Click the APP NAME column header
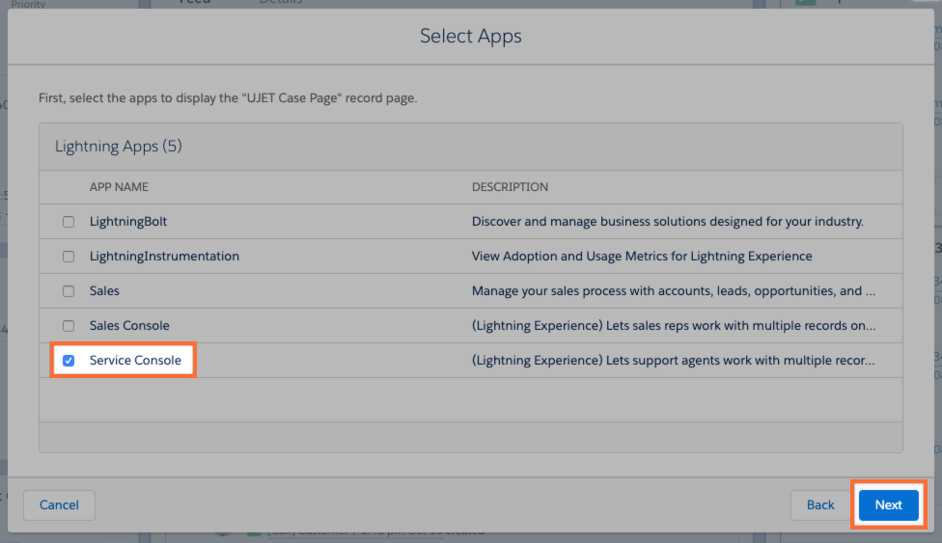942x543 pixels. pyautogui.click(x=119, y=187)
